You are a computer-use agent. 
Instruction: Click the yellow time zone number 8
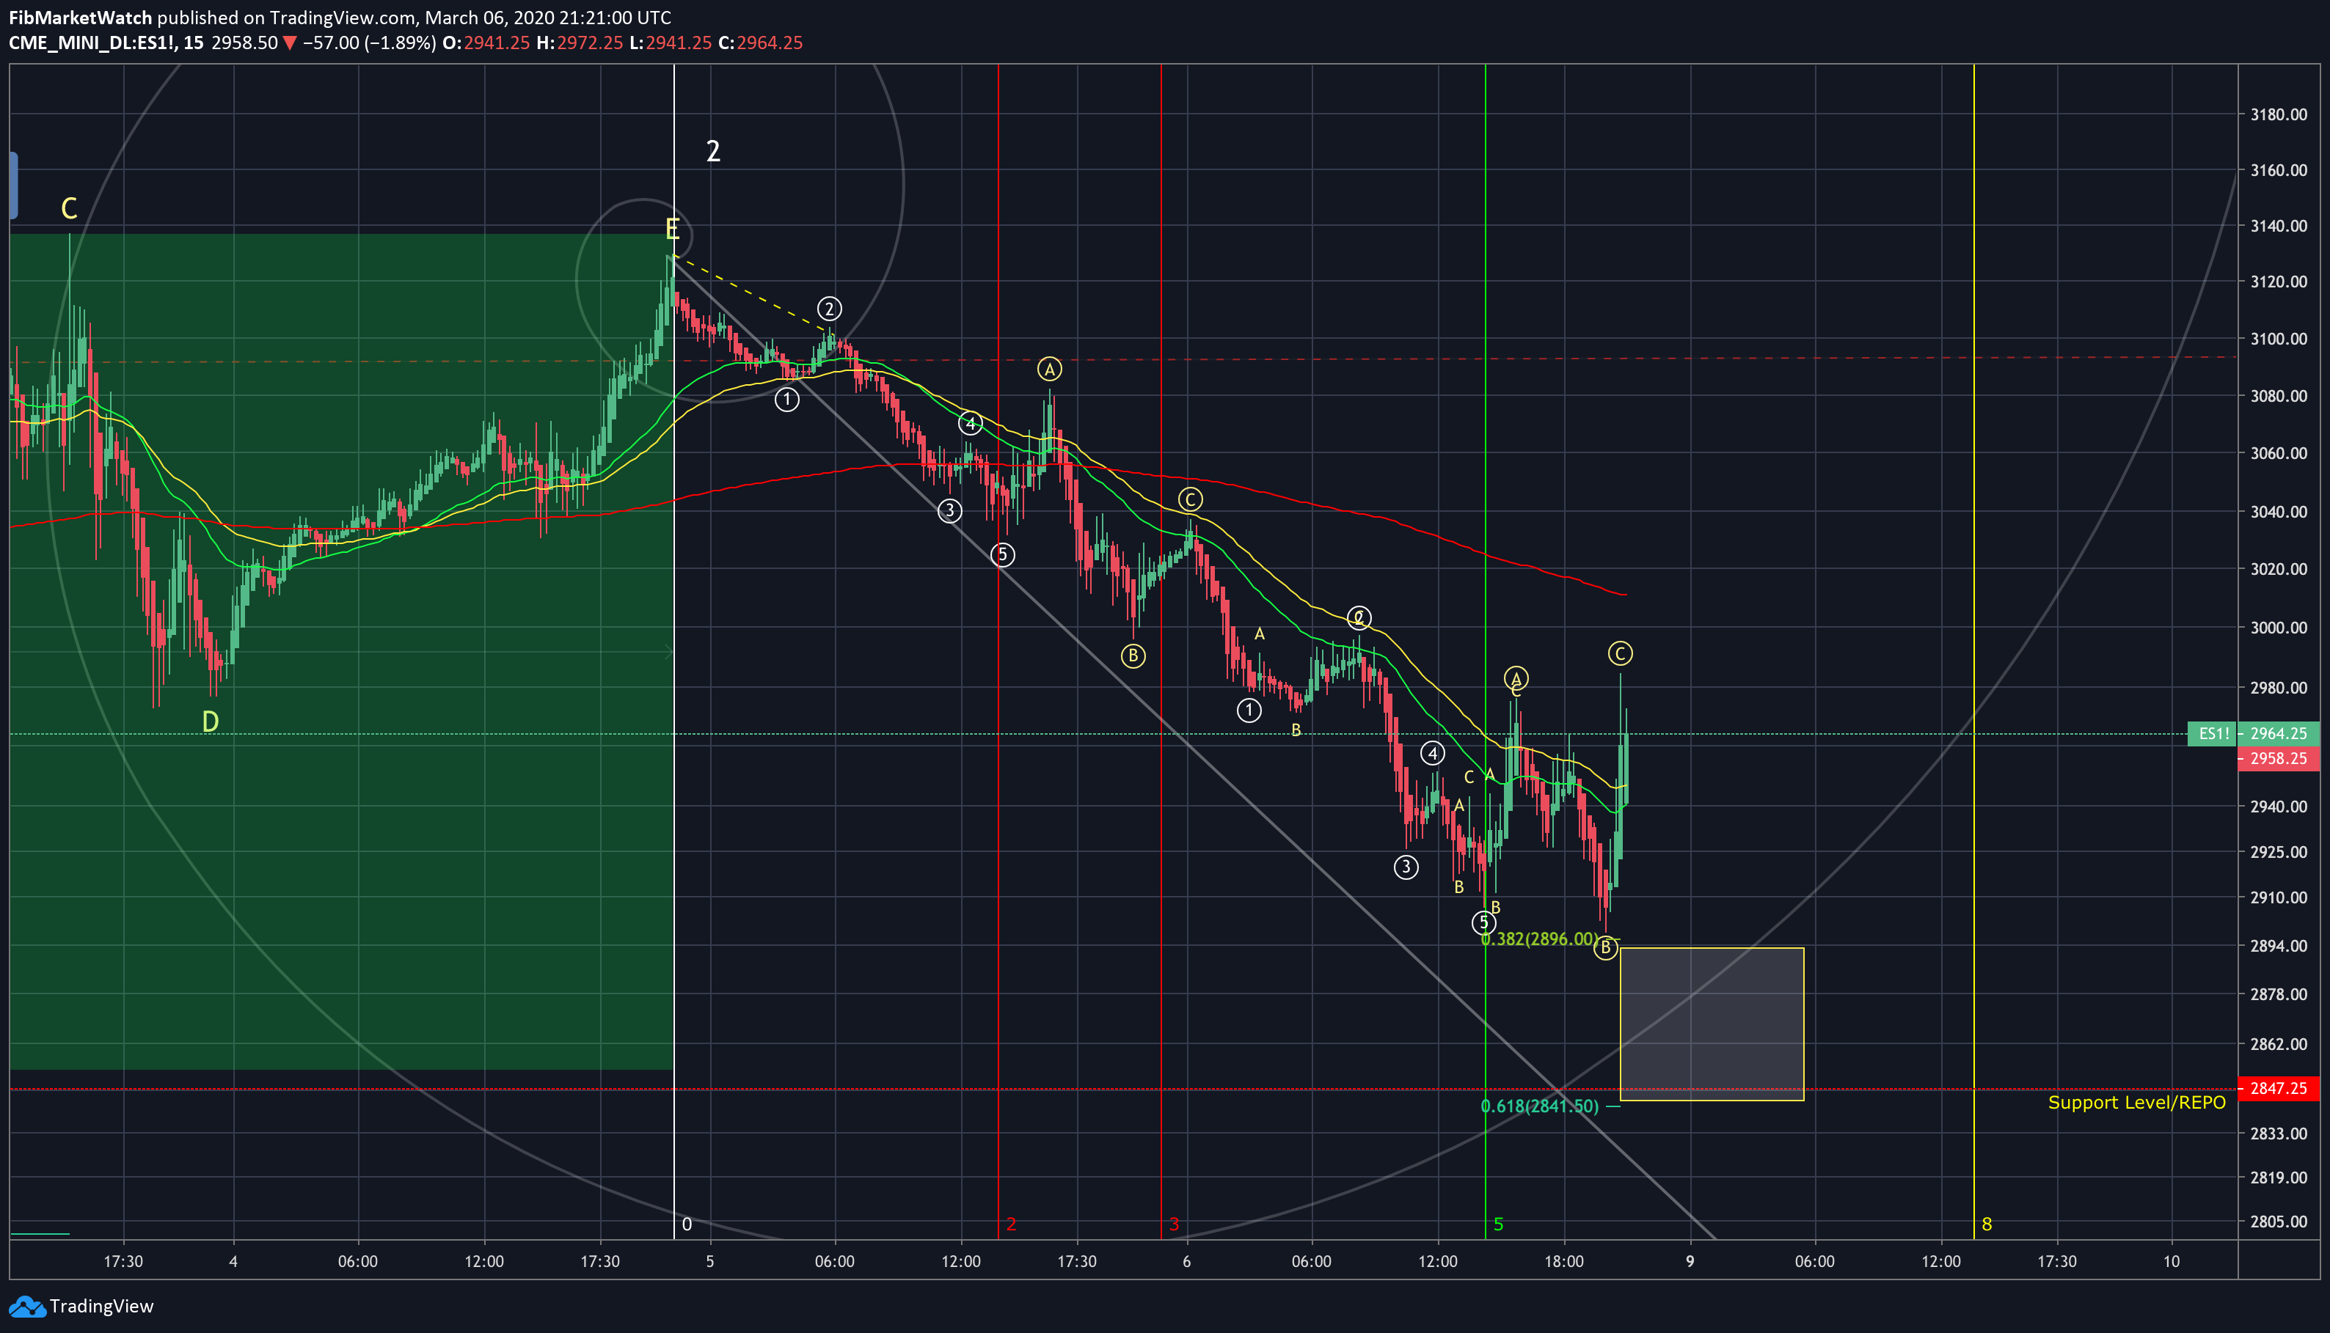click(1987, 1224)
